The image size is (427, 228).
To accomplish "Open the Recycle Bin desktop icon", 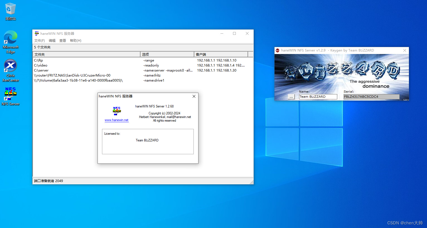I will click(x=11, y=11).
